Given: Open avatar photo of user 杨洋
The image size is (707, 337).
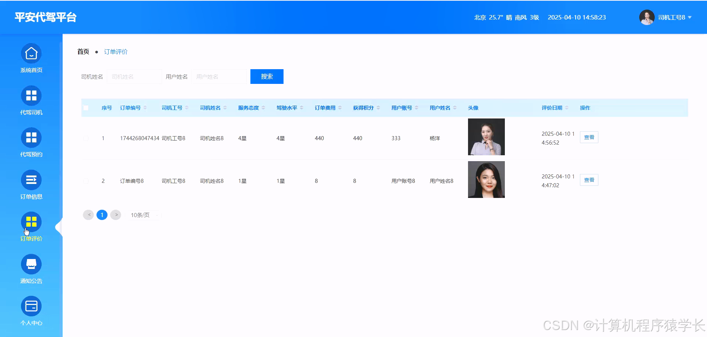Looking at the screenshot, I should coord(486,137).
